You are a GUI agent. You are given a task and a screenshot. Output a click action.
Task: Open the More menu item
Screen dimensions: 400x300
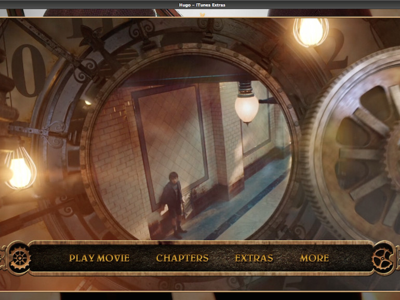coord(314,258)
